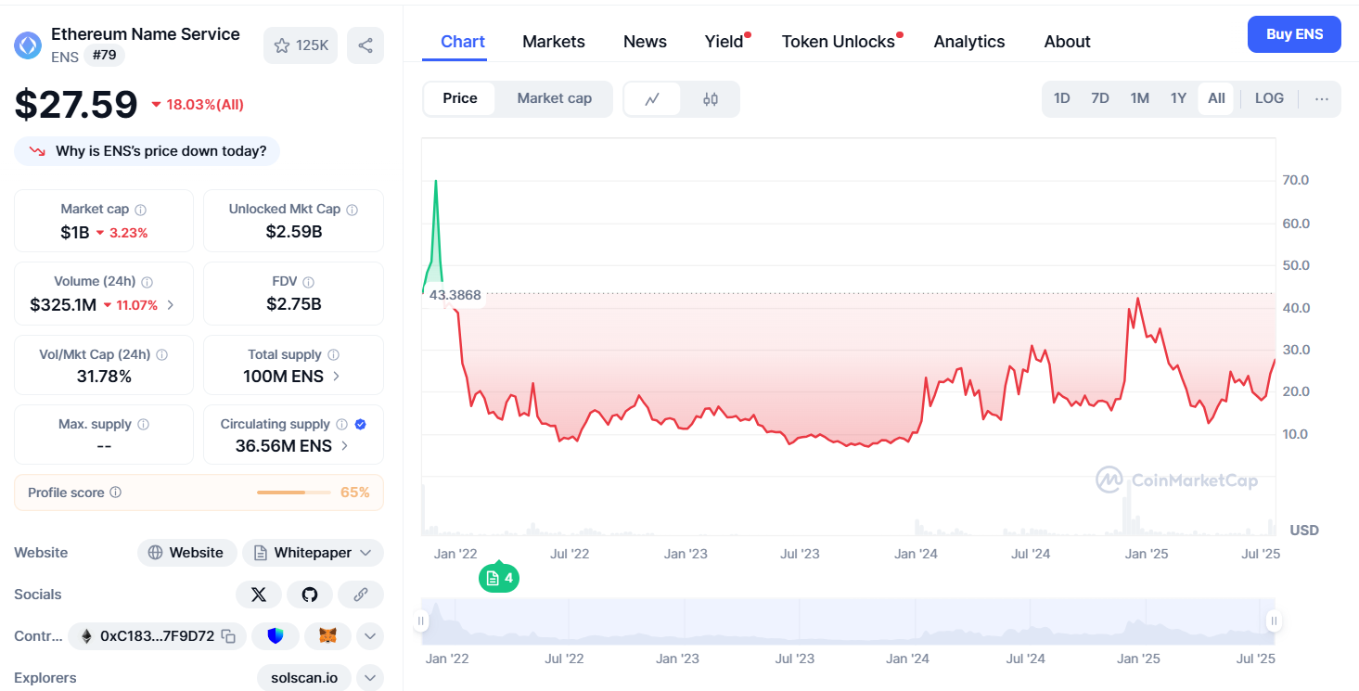Click the Profile score progress bar

(294, 493)
